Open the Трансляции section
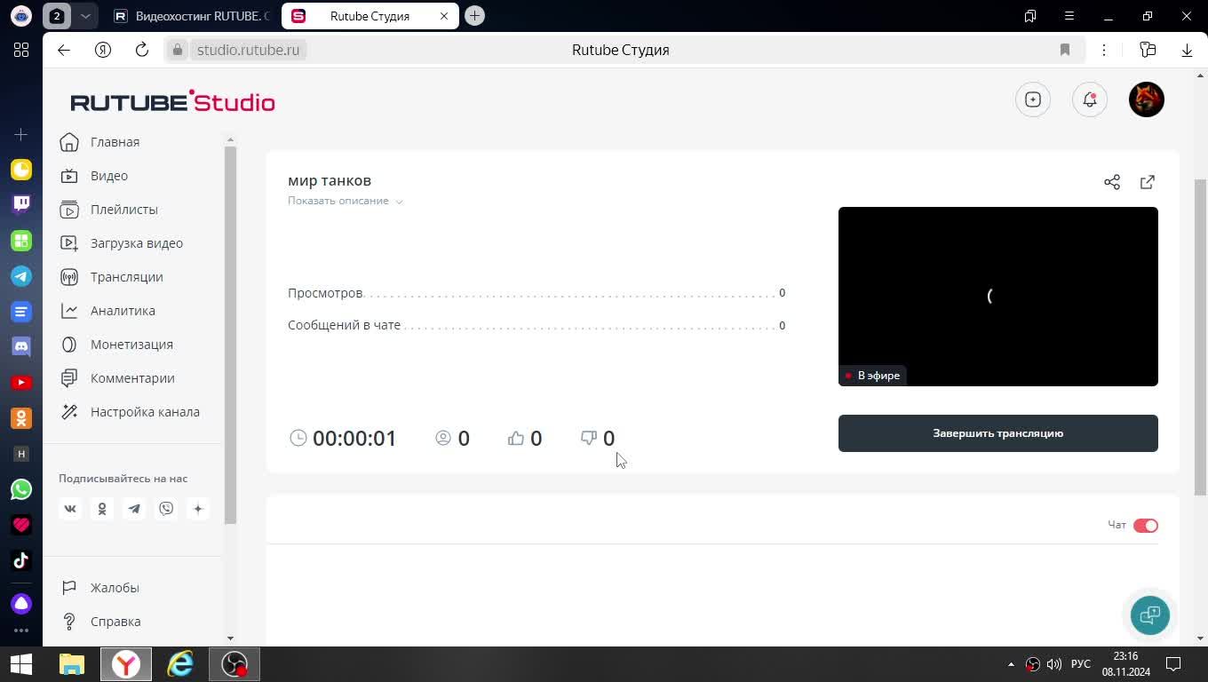1208x682 pixels. 127,277
